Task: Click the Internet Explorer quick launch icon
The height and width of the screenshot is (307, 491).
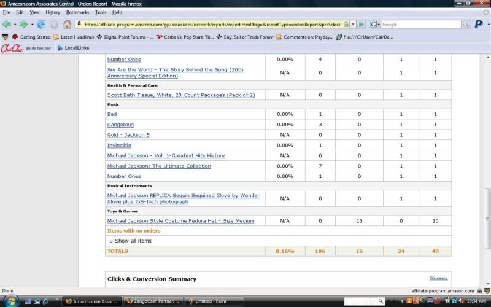Action: click(x=45, y=301)
